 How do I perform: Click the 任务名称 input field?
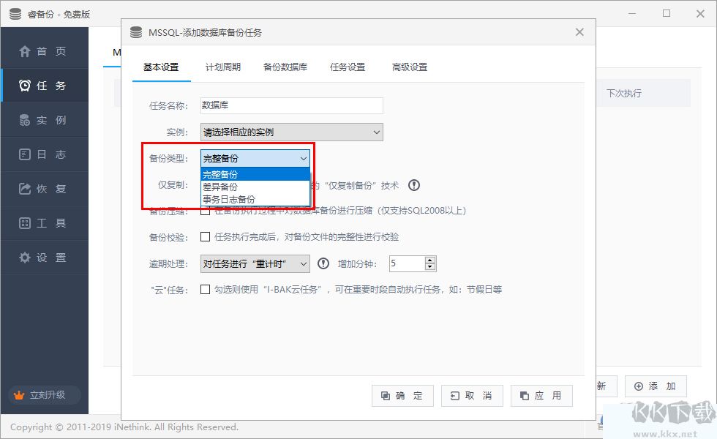tap(290, 105)
